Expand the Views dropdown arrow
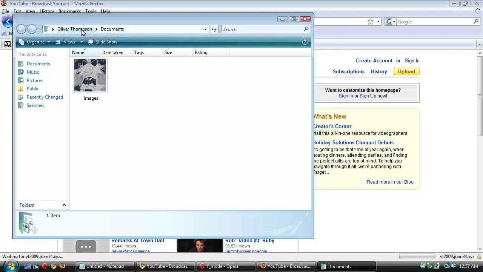This screenshot has width=483, height=272. tap(82, 42)
